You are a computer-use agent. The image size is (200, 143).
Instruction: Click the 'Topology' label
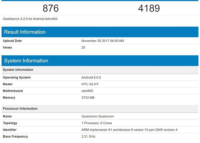(10, 123)
